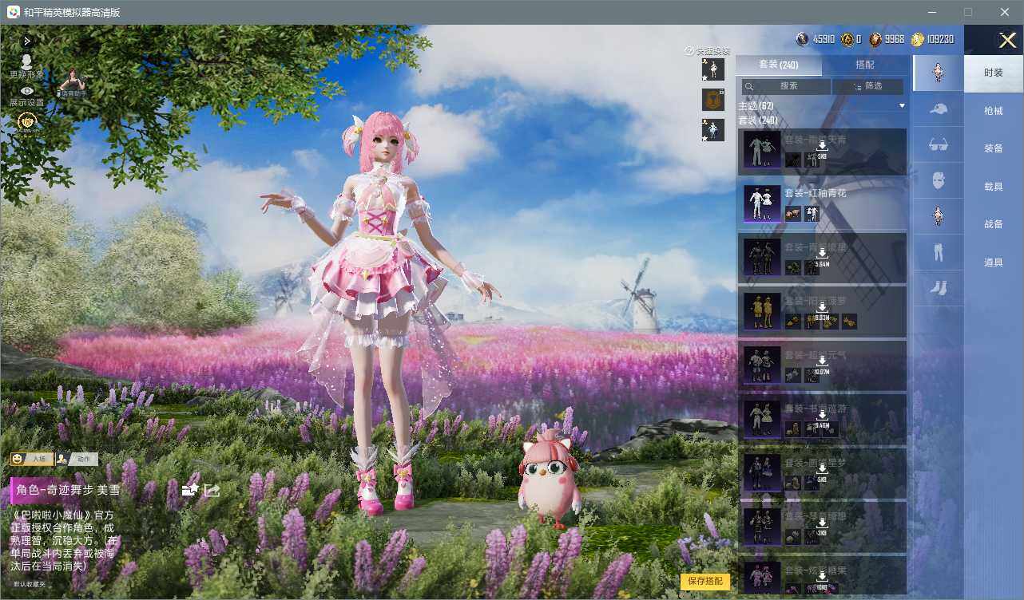
Task: Click the 套装 (240) section heading
Action: click(x=758, y=120)
